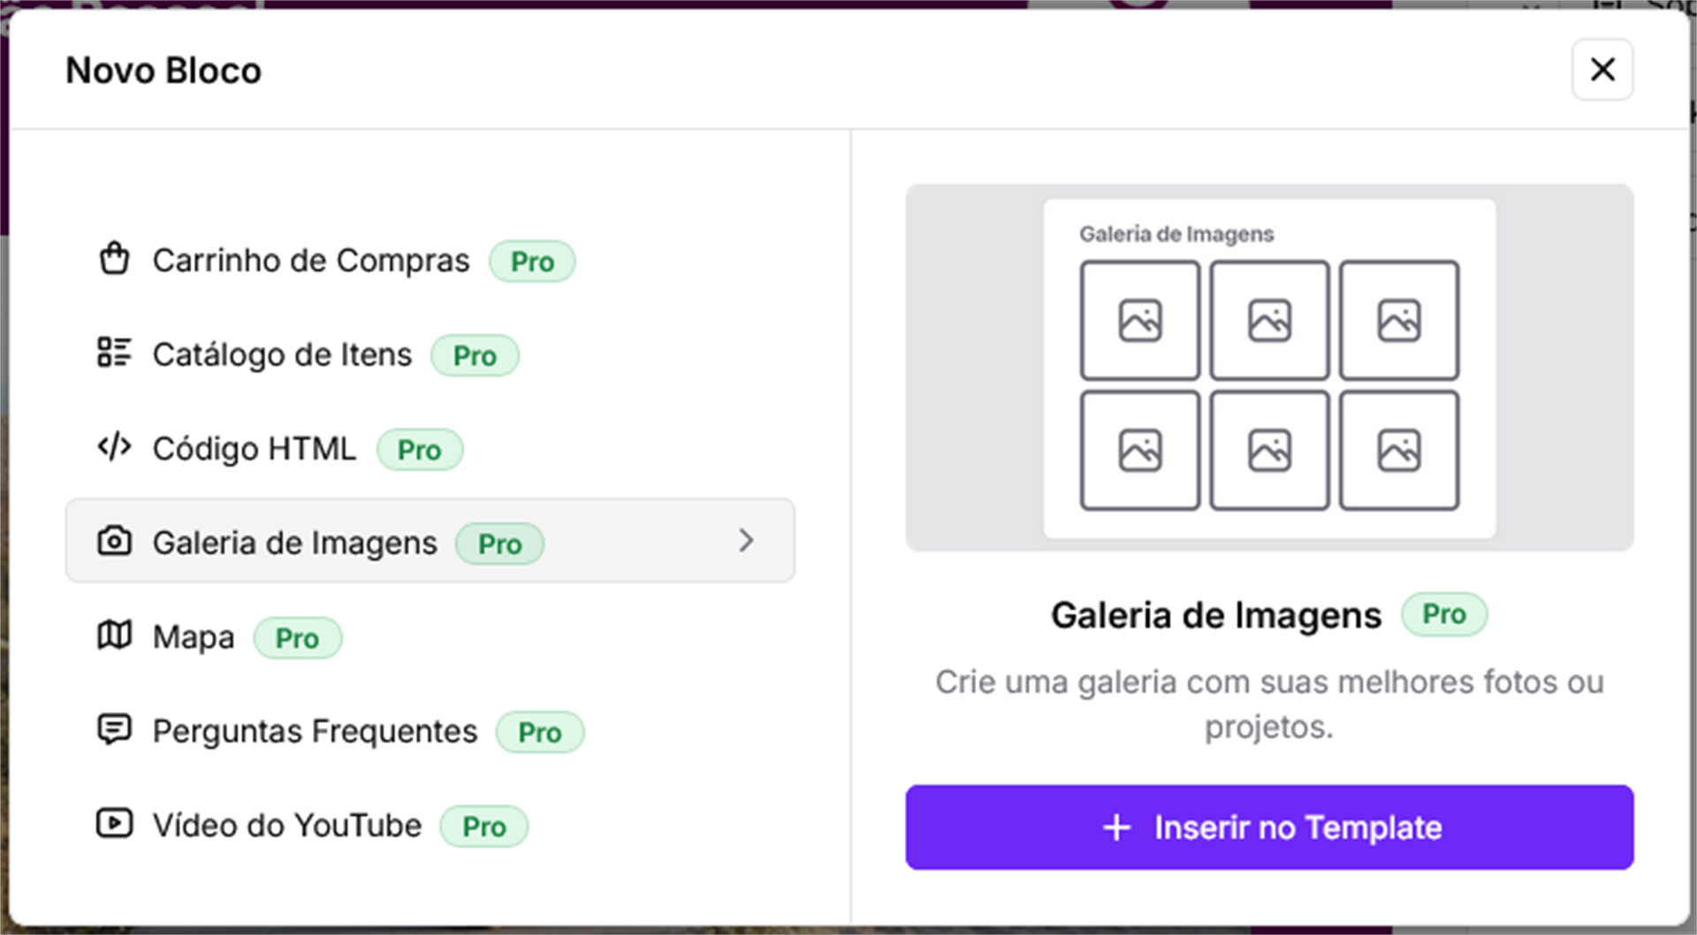Choose the Vídeo do YouTube block

tap(287, 825)
